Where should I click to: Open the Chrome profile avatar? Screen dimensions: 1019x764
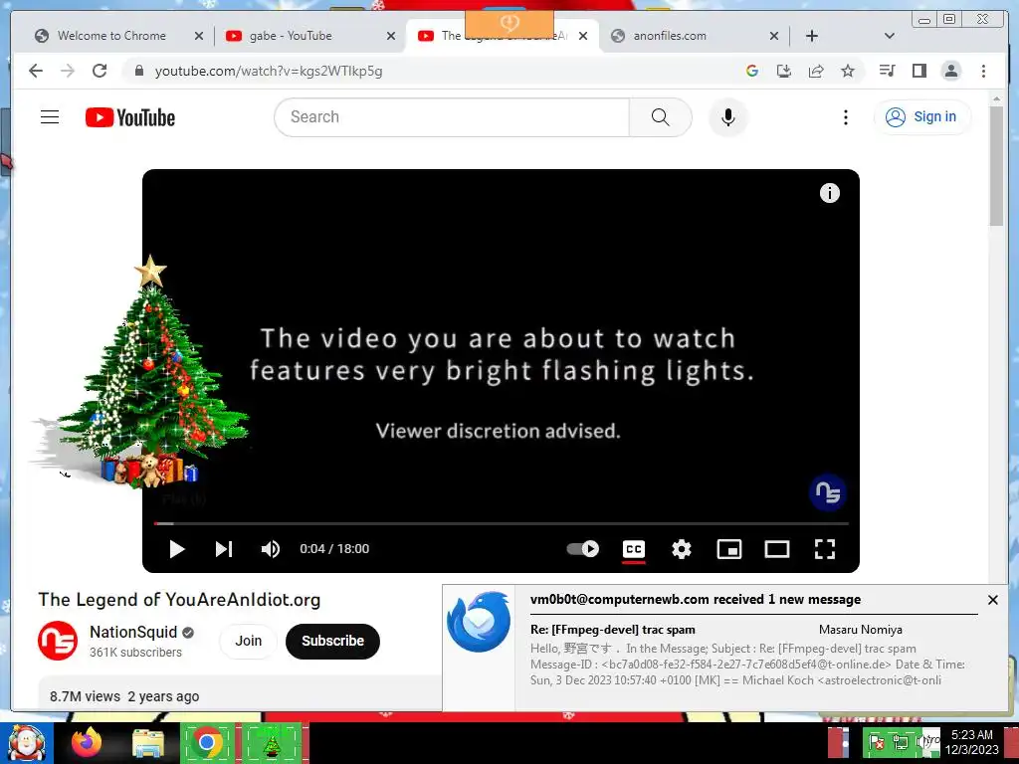point(950,71)
